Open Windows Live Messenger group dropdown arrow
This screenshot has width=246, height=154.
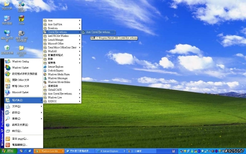(63, 151)
